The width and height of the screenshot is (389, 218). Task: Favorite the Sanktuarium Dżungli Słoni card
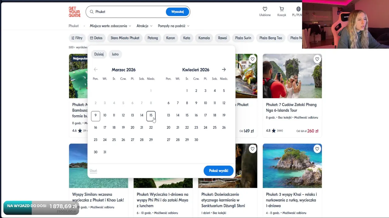pyautogui.click(x=253, y=149)
